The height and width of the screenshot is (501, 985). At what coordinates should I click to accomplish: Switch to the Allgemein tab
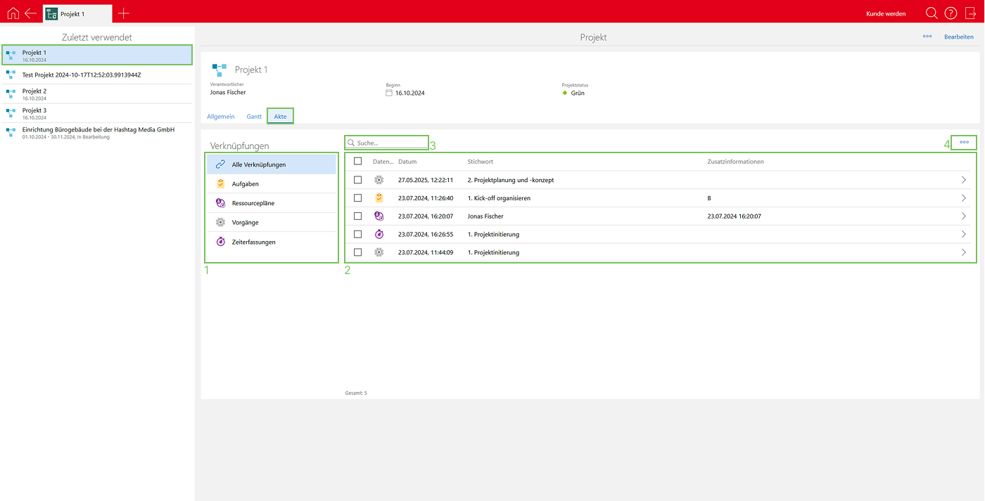click(x=221, y=117)
